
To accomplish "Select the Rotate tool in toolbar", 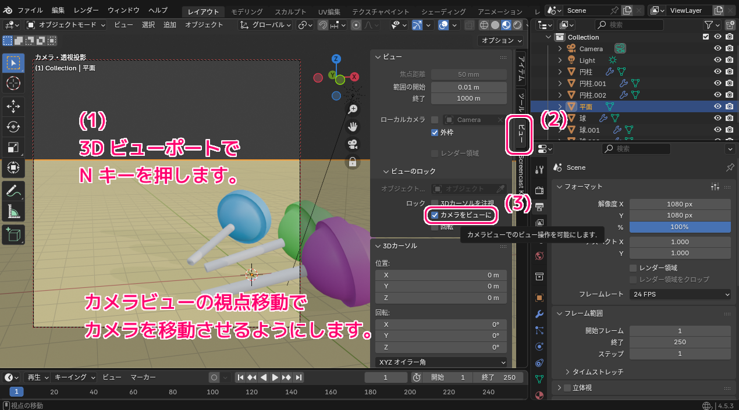I will (13, 126).
